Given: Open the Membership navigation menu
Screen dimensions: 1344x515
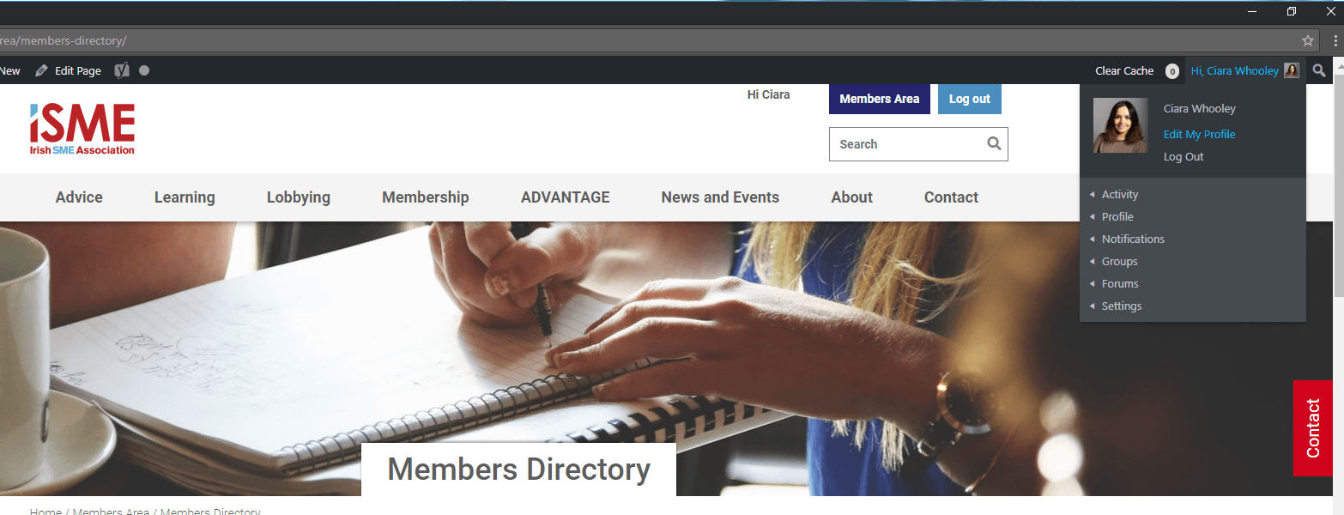Looking at the screenshot, I should pos(426,197).
